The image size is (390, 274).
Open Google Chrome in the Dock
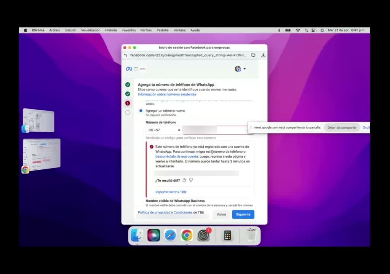pyautogui.click(x=187, y=235)
